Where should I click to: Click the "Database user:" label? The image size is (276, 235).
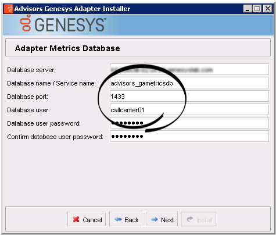(x=28, y=110)
